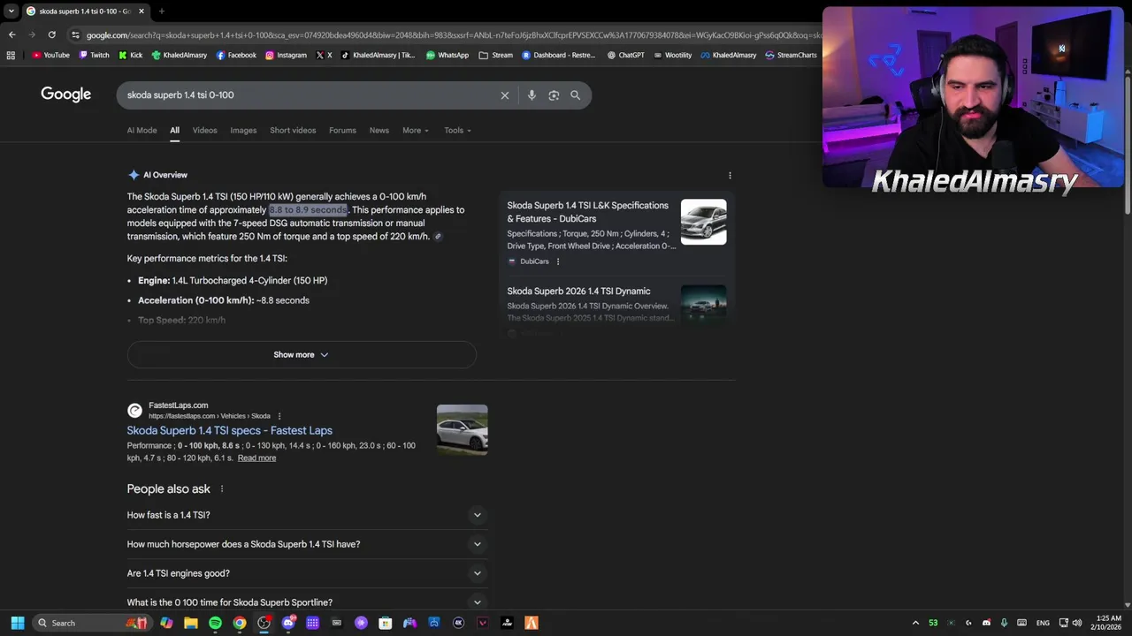This screenshot has height=636, width=1132.
Task: Open 'Skoda Superb 1.4 TSI specs - Fastest Laps' link
Action: coord(230,431)
